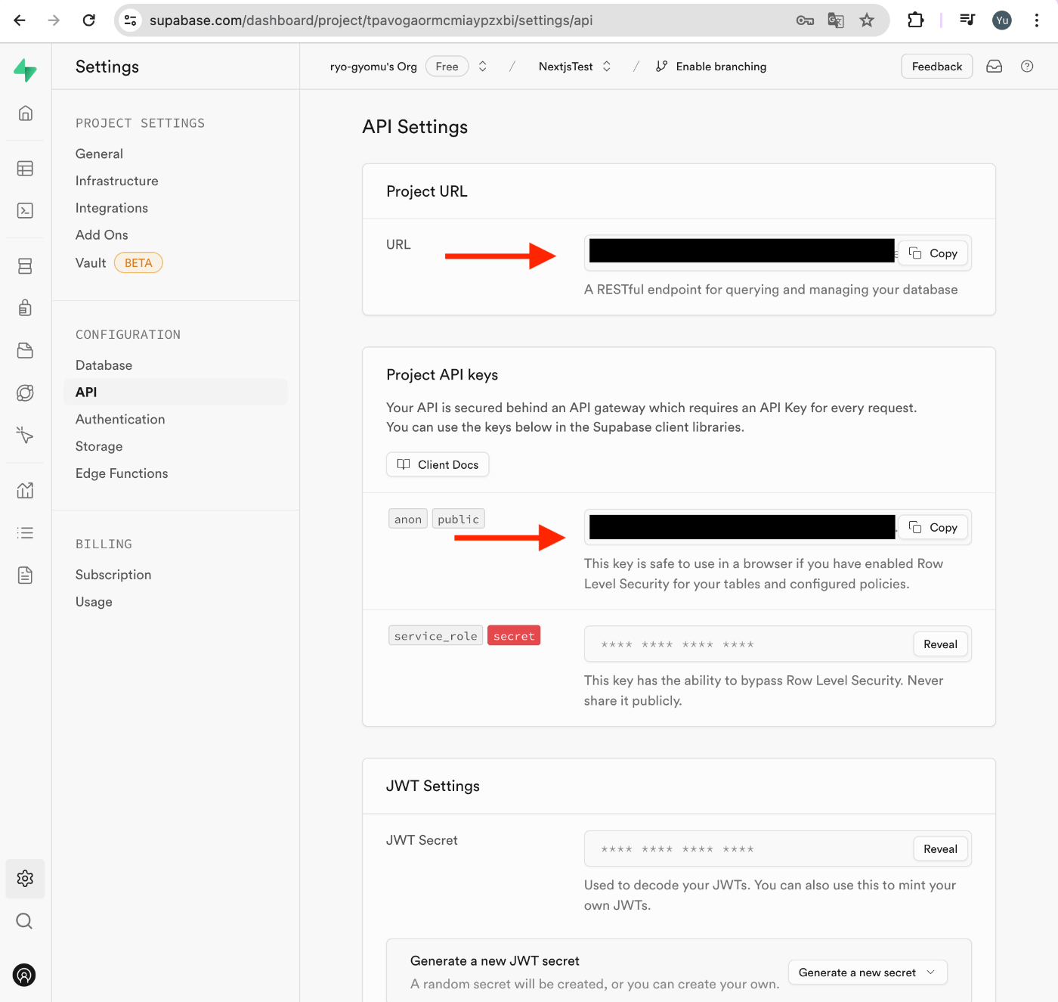Open Edge Functions configuration
This screenshot has width=1058, height=1002.
click(122, 473)
